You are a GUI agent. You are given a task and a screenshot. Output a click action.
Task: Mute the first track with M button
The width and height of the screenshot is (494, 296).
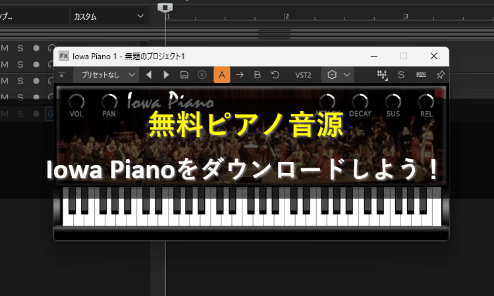tap(5, 48)
